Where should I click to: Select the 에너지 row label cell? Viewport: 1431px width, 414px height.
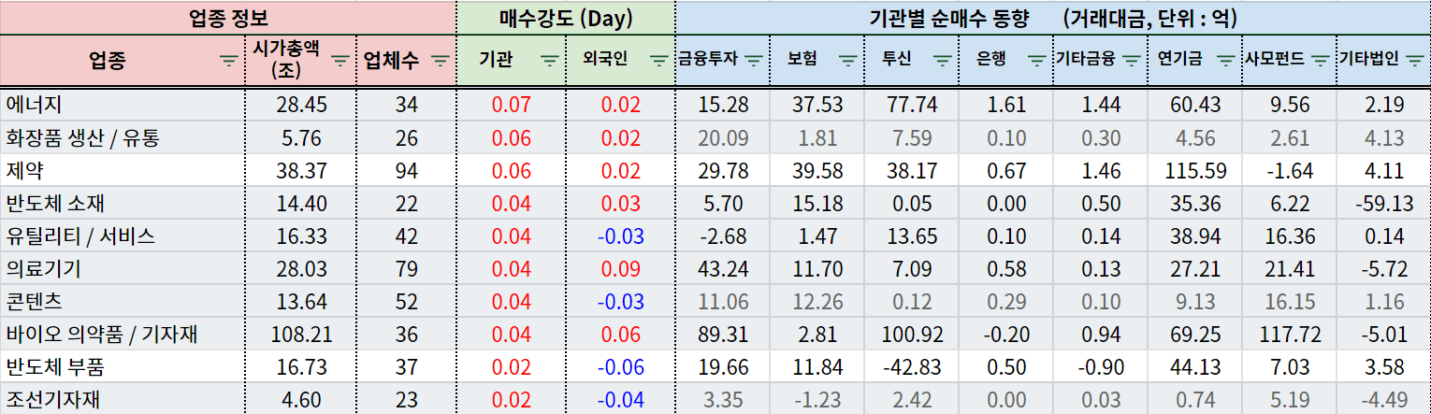click(123, 105)
